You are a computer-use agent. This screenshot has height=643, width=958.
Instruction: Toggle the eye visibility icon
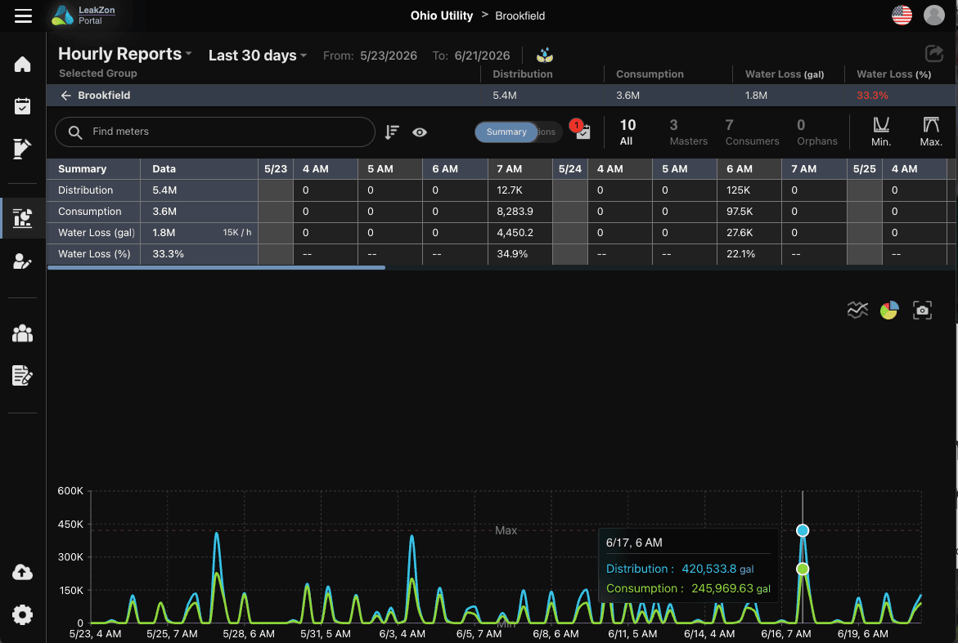pos(420,132)
